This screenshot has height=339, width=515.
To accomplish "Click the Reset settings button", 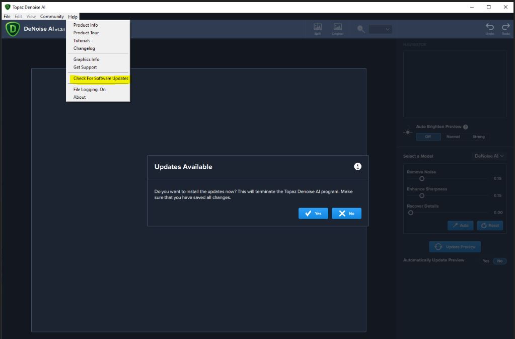I will (490, 225).
